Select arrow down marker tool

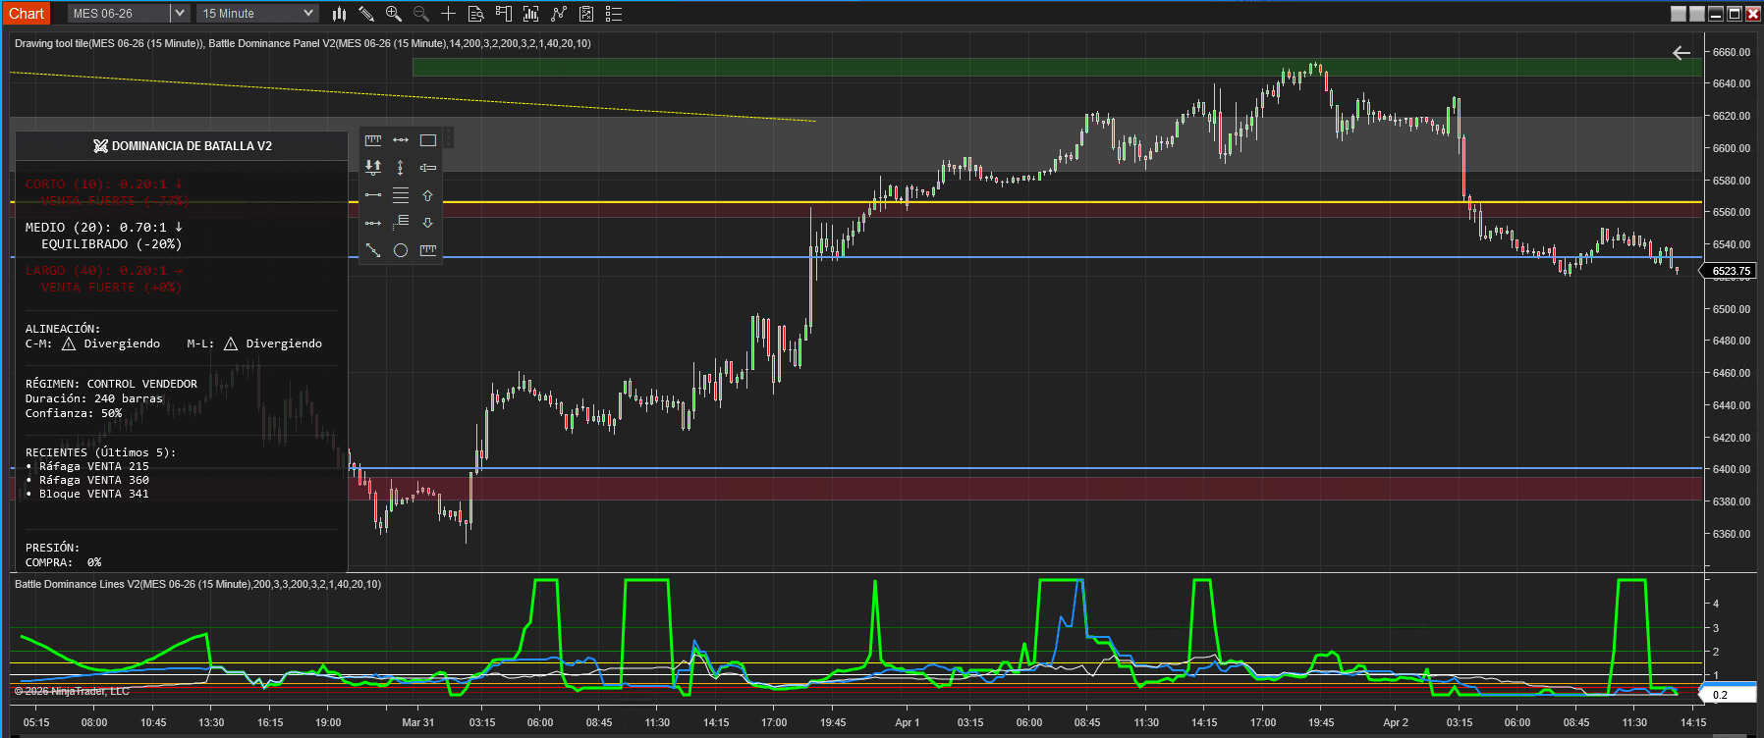tap(428, 223)
